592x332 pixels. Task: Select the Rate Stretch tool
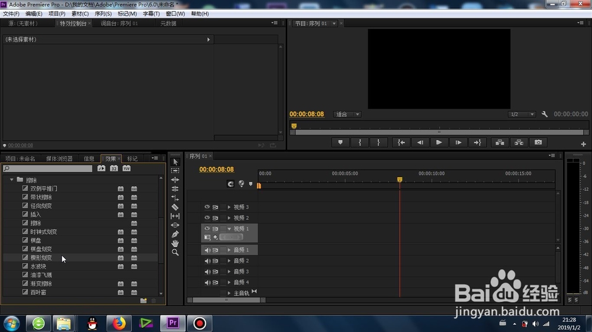[x=175, y=198]
